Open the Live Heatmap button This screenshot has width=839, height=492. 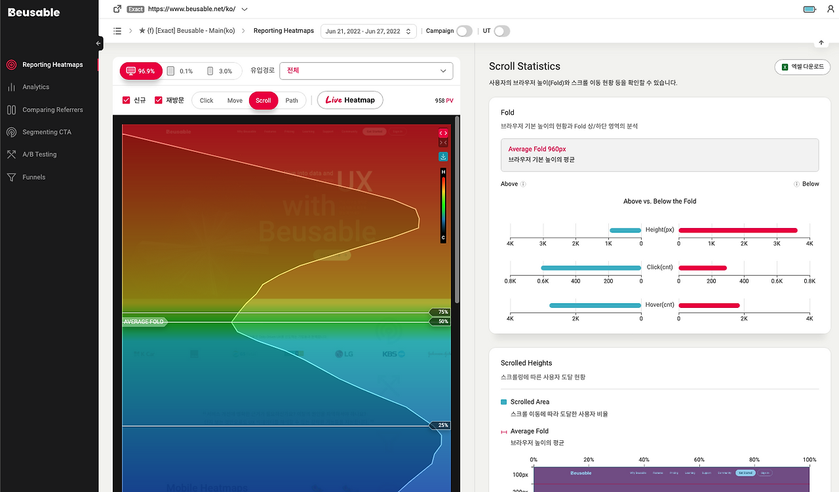pyautogui.click(x=350, y=100)
